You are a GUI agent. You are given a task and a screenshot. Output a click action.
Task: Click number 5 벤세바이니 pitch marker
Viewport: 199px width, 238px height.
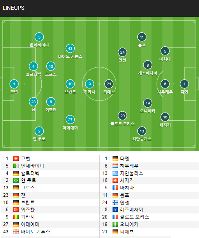pos(39,37)
